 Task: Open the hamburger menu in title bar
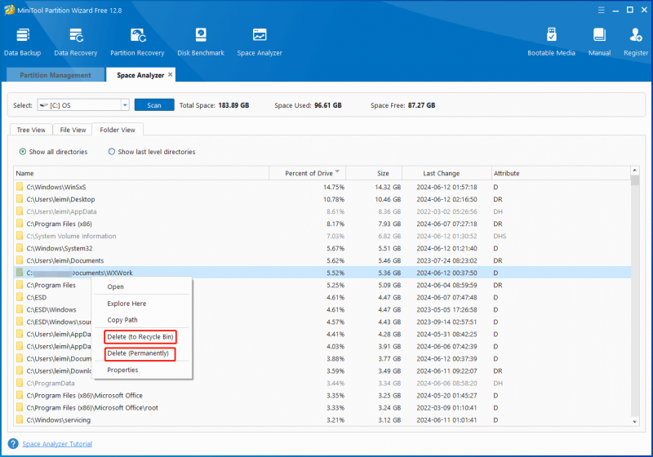[601, 10]
